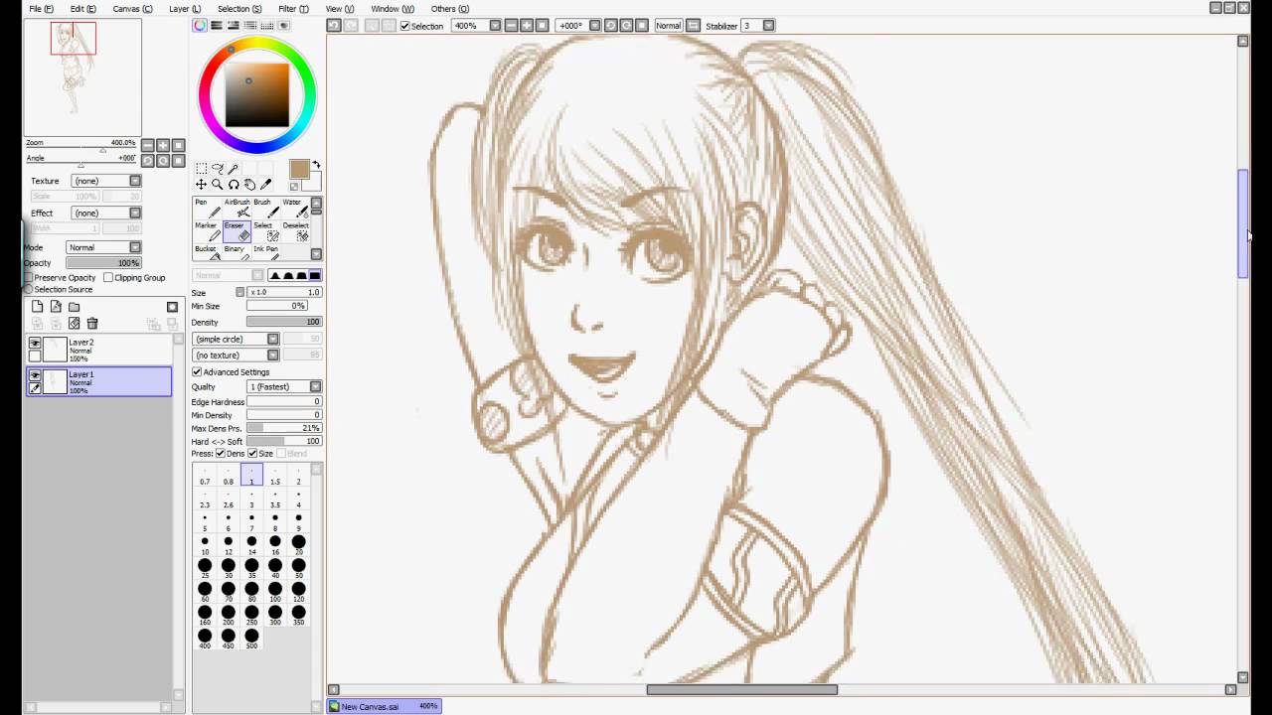Clear the layer with eraser icon
1272x715 pixels.
click(74, 324)
